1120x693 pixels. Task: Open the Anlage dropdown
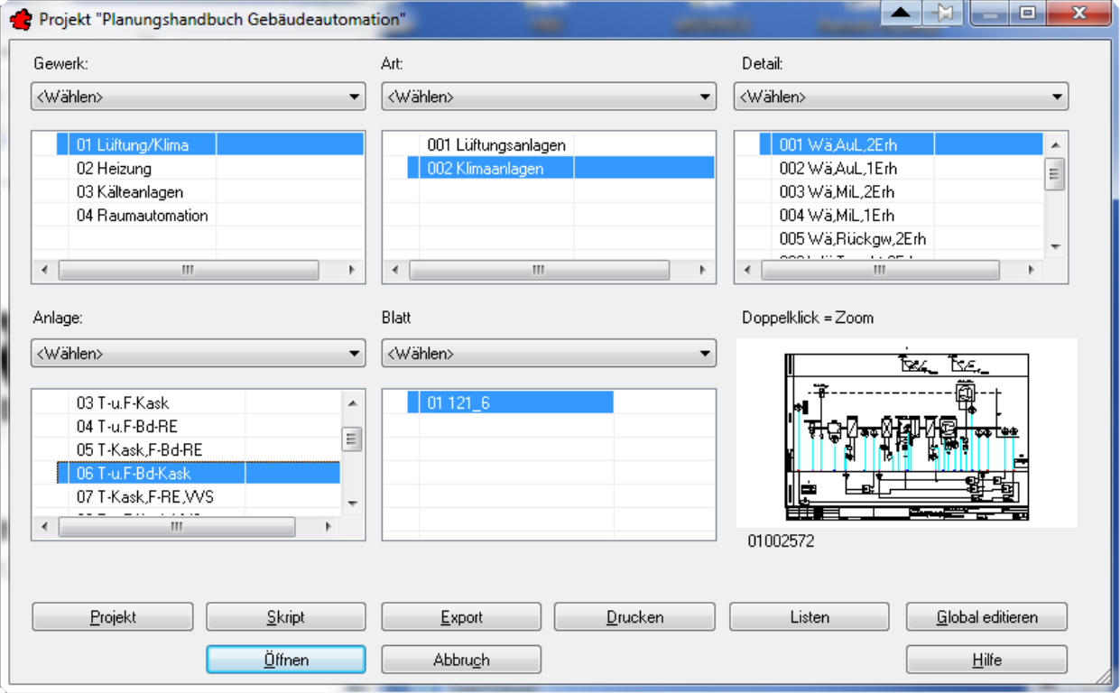(198, 353)
